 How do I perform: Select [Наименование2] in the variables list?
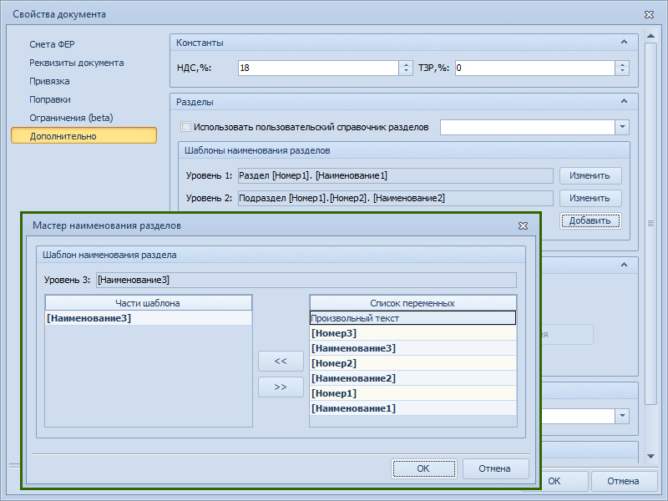(x=412, y=378)
